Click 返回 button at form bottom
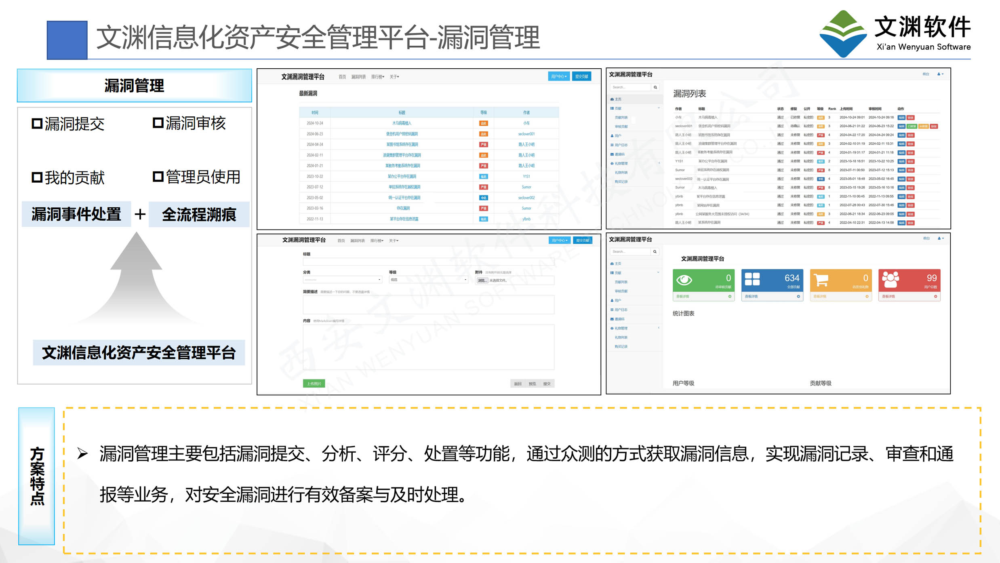 click(518, 384)
